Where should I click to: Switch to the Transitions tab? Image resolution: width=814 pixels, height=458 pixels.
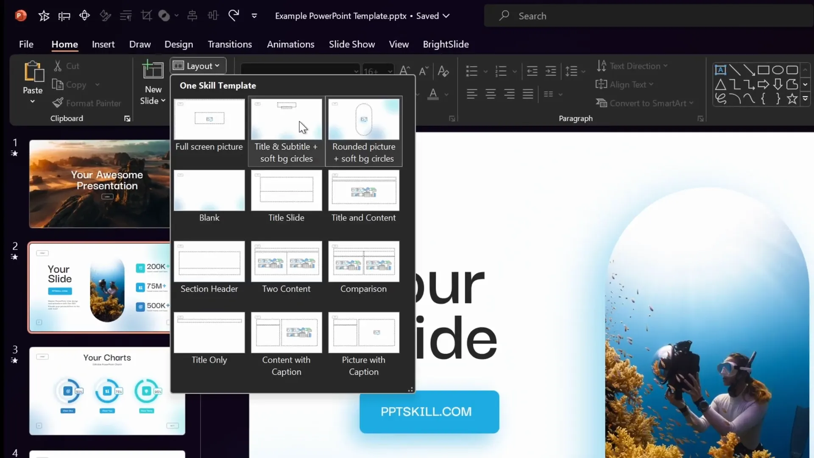[229, 44]
